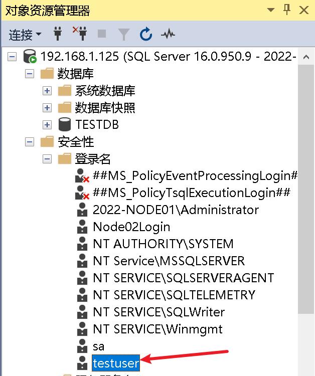Open the Activity Monitor icon
Viewport: 315px width, 376px height.
click(168, 34)
